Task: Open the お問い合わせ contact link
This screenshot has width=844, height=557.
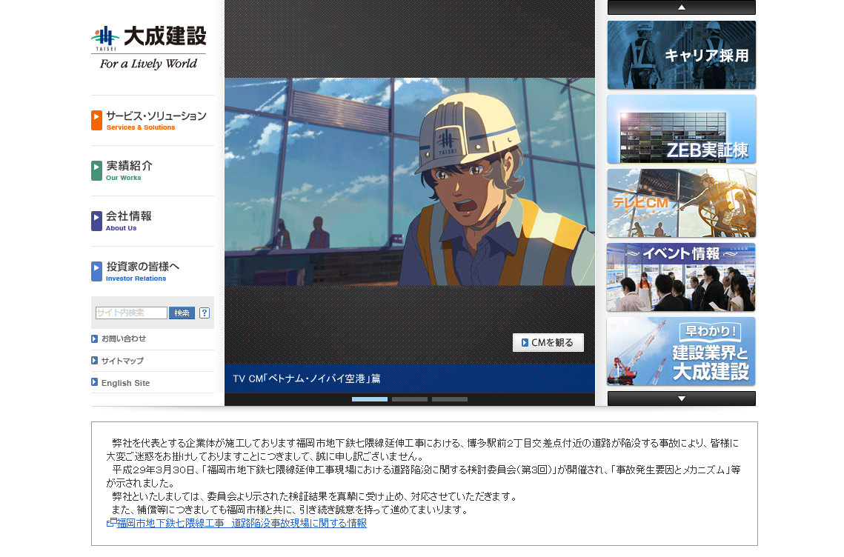Action: pos(123,339)
